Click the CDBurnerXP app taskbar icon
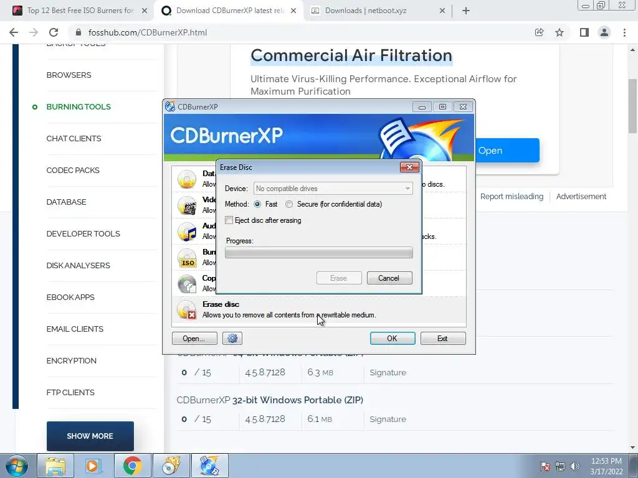Screen dimensions: 638x478 (x=209, y=466)
